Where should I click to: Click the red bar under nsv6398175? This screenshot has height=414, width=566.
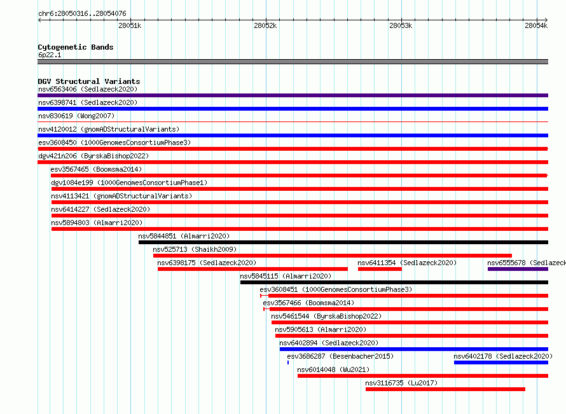pos(252,269)
